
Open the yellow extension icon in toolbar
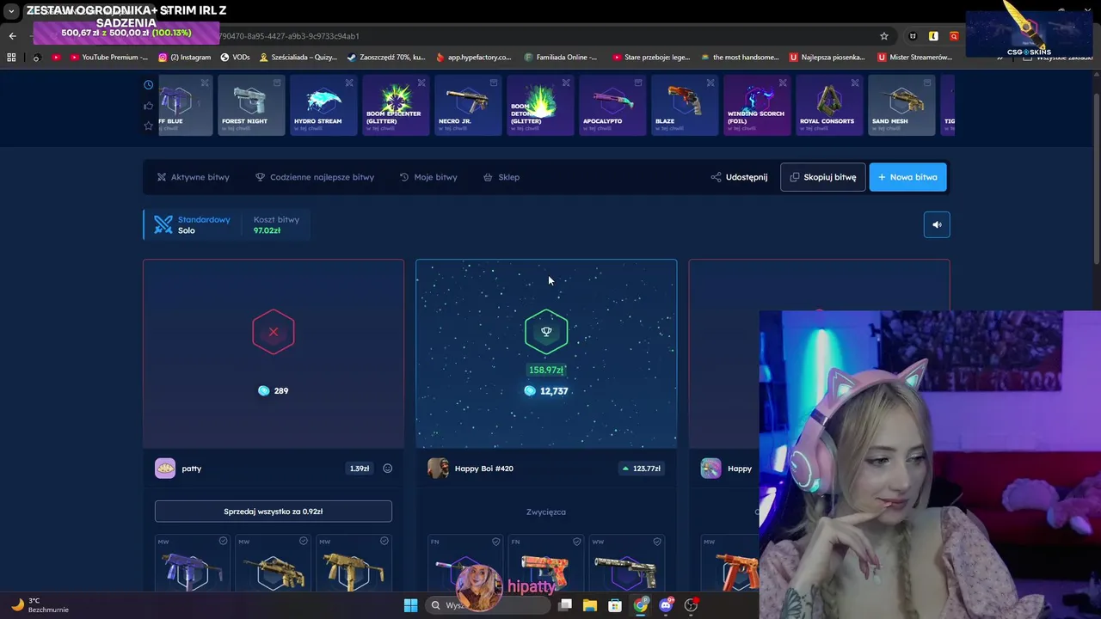click(x=933, y=36)
